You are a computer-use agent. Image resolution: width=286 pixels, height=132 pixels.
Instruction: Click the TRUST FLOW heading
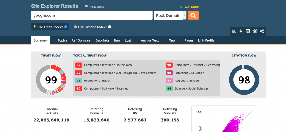click(51, 56)
